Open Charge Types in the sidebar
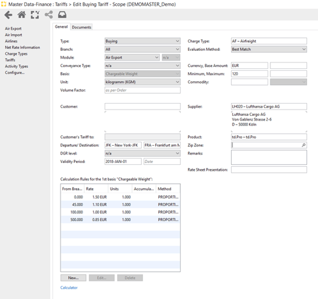This screenshot has height=299, width=318. (x=16, y=53)
